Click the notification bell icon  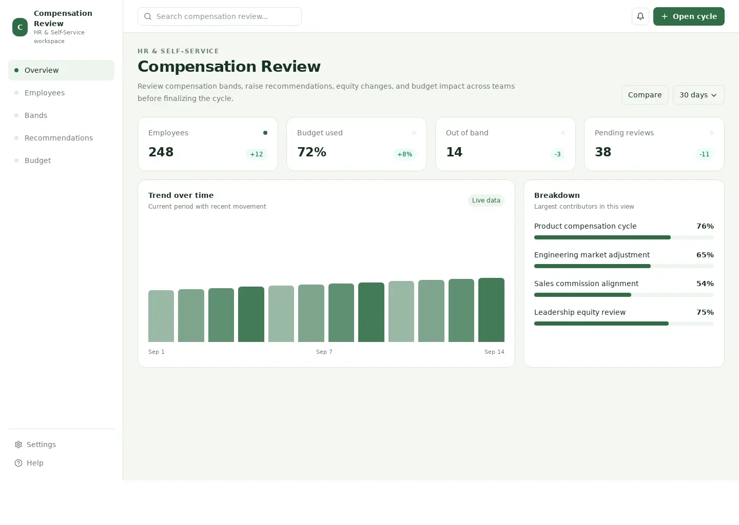(x=640, y=16)
